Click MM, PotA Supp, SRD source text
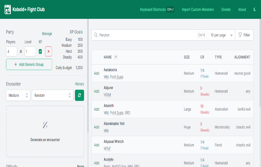Screen dimensions: 261x167 [x=117, y=113]
